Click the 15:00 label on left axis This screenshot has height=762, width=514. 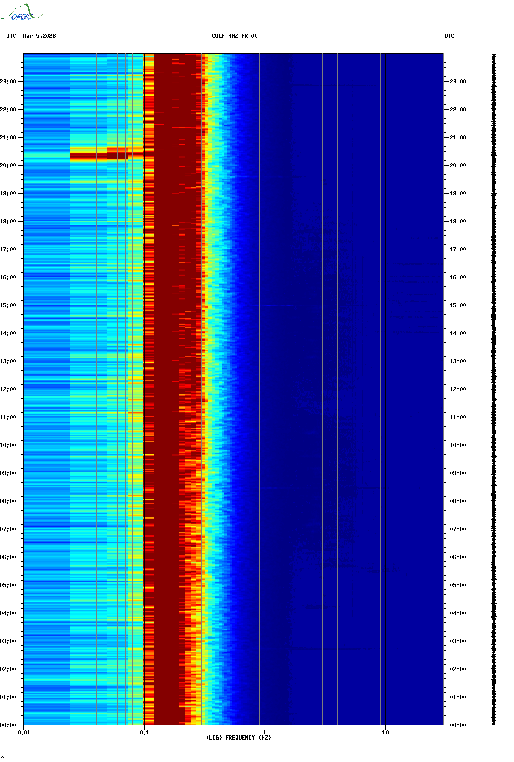click(x=8, y=305)
